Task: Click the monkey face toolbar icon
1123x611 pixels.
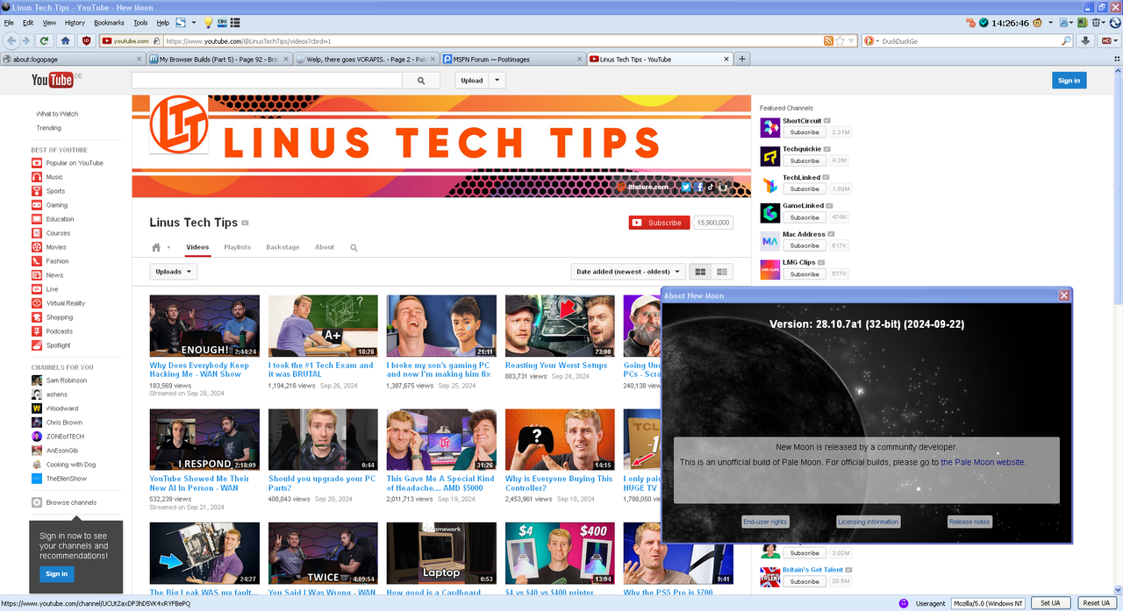Action: 1037,22
